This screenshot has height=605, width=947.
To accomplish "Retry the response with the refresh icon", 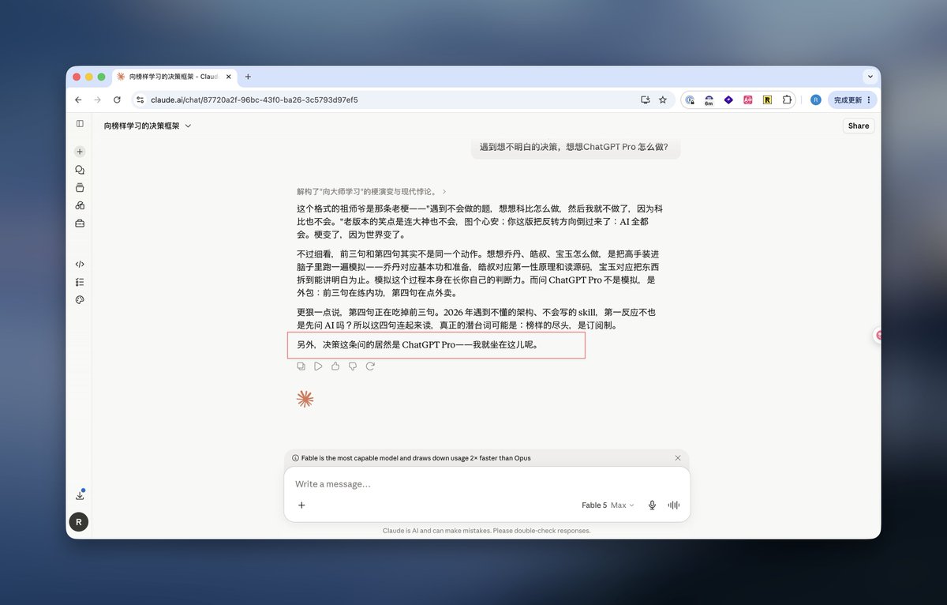I will tap(370, 366).
